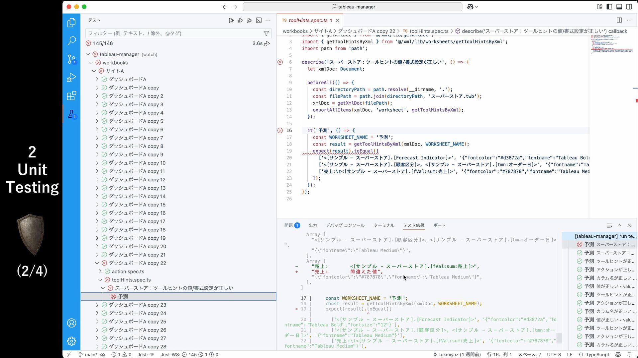Open the Manage gear icon
This screenshot has width=638, height=358.
[x=71, y=341]
